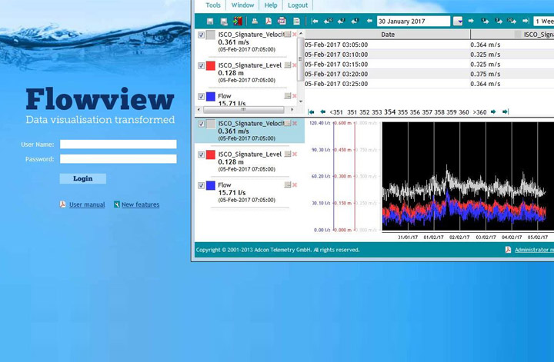Image resolution: width=554 pixels, height=362 pixels.
Task: Open the Help menu
Action: pos(271,5)
